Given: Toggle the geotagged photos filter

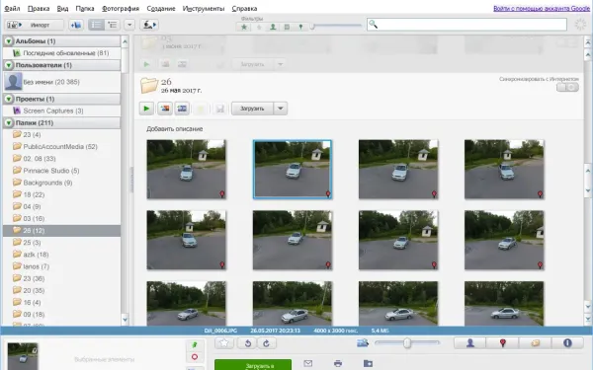Looking at the screenshot, I should 300,27.
